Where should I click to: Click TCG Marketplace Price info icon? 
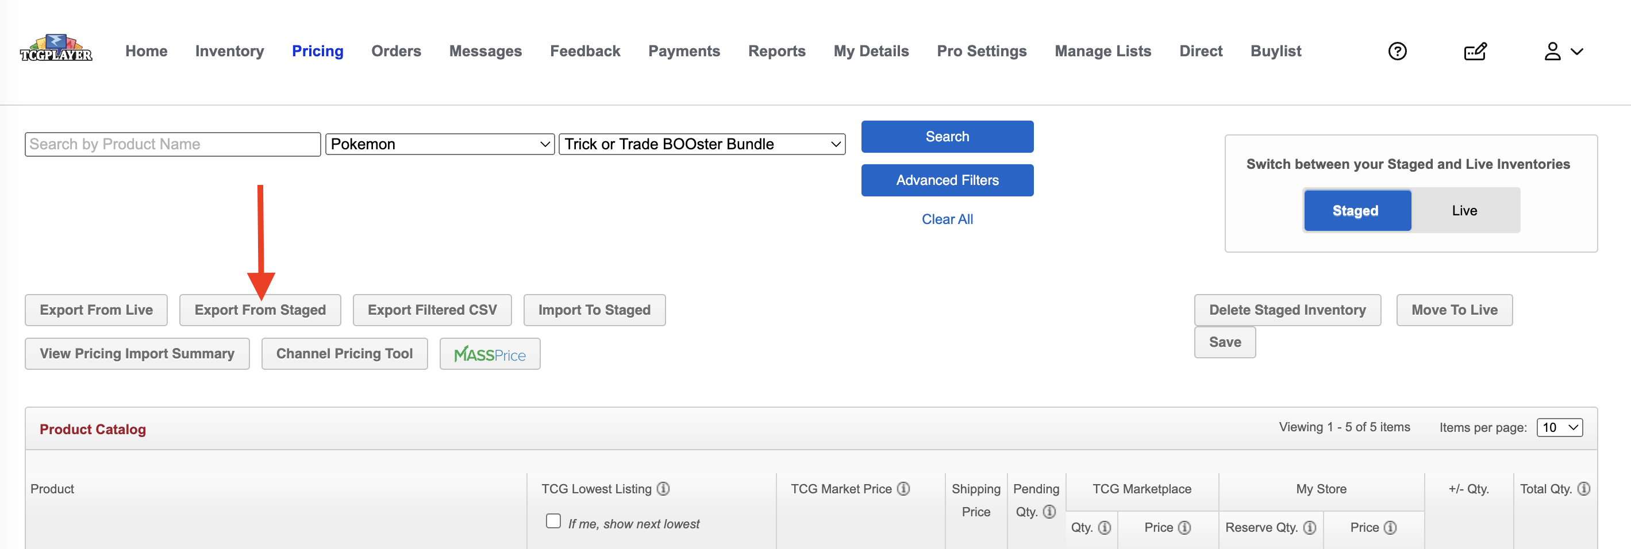[1184, 527]
